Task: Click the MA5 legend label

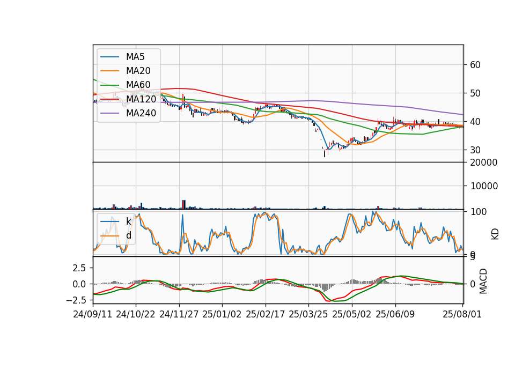Action: click(135, 57)
